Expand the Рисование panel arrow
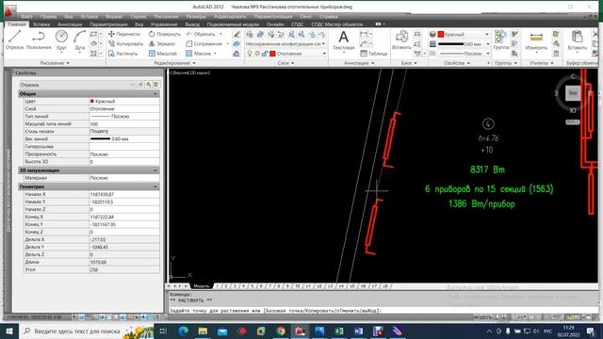The image size is (603, 339). (x=68, y=63)
